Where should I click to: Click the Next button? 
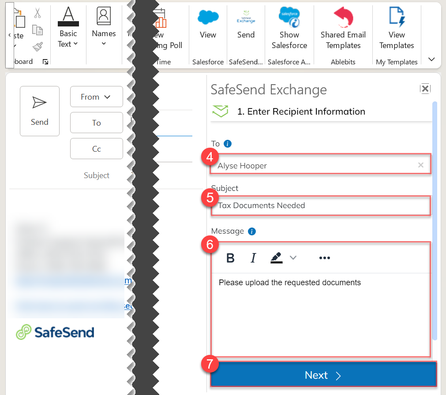click(x=323, y=374)
